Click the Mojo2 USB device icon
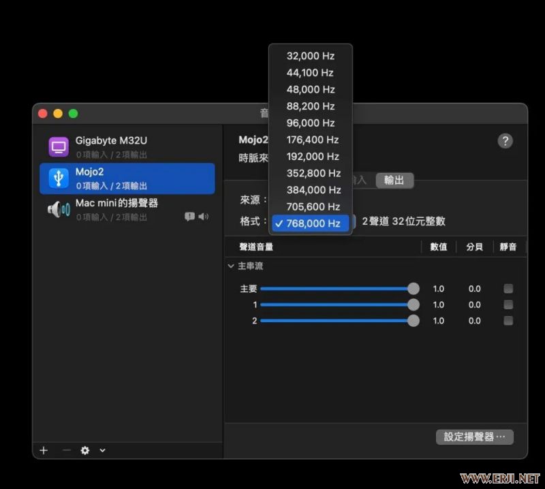This screenshot has height=489, width=545. [x=59, y=178]
